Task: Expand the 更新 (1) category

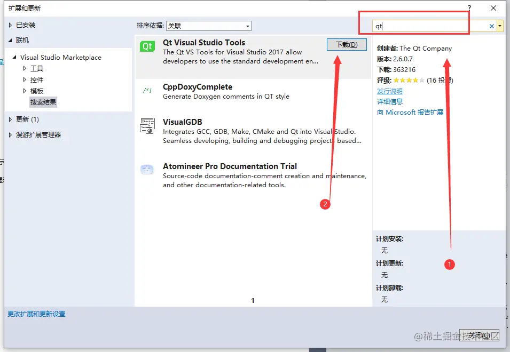Action: click(x=10, y=119)
